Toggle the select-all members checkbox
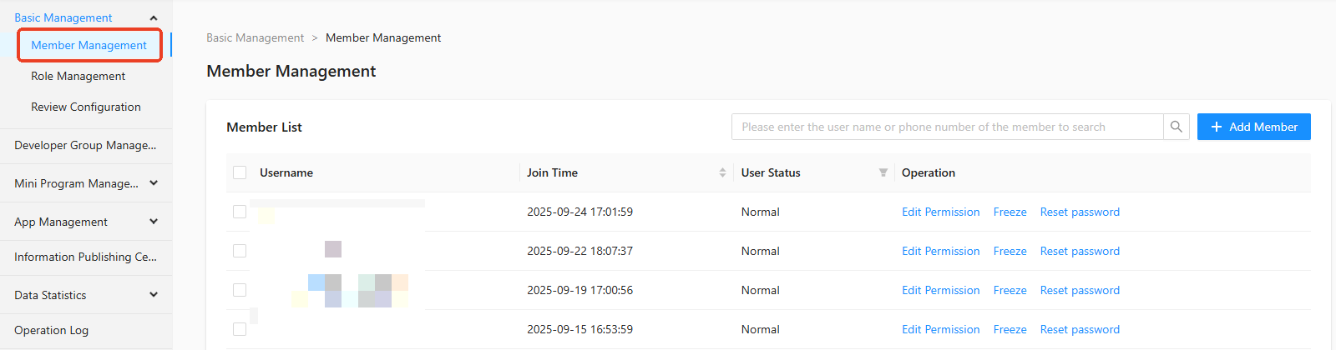 pos(240,172)
